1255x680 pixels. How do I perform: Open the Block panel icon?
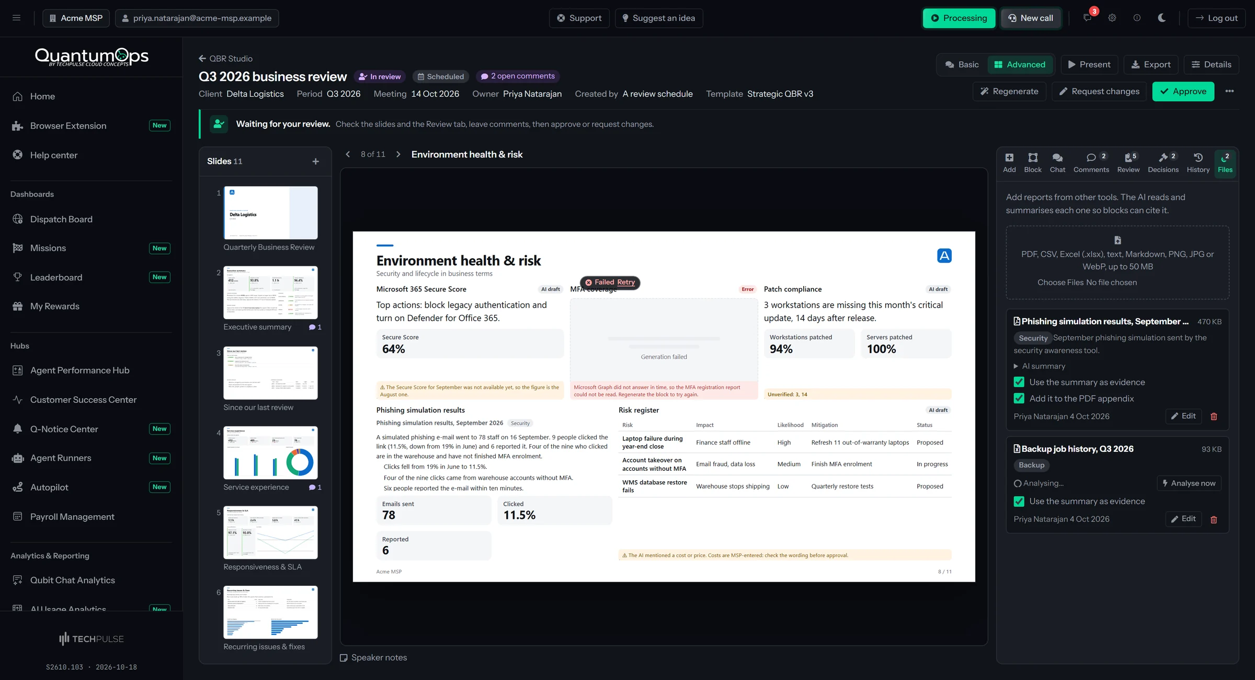coord(1033,163)
